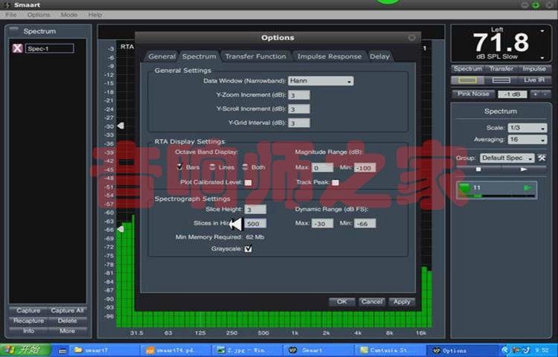Decrease pink noise level with minus button
Screen dimensions: 558x357
point(545,94)
